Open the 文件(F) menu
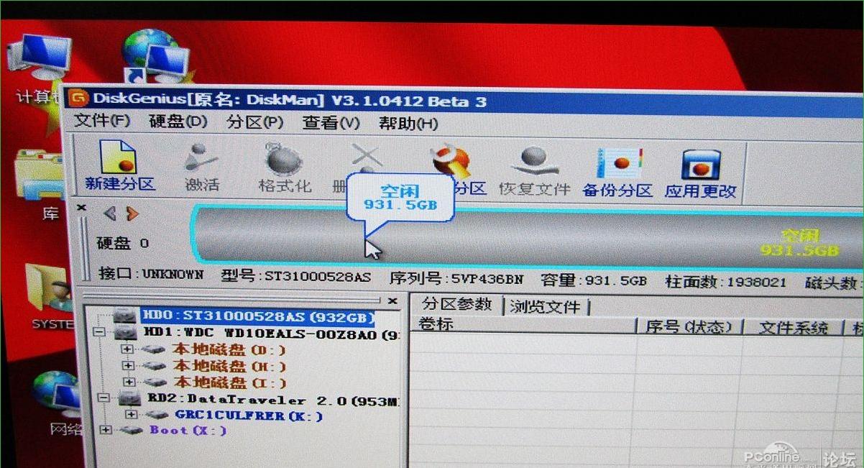 103,120
